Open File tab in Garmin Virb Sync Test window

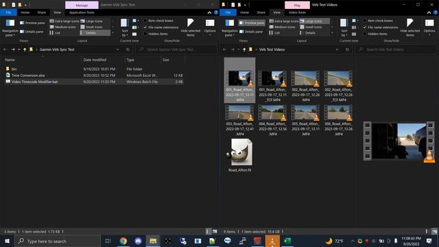coord(8,12)
